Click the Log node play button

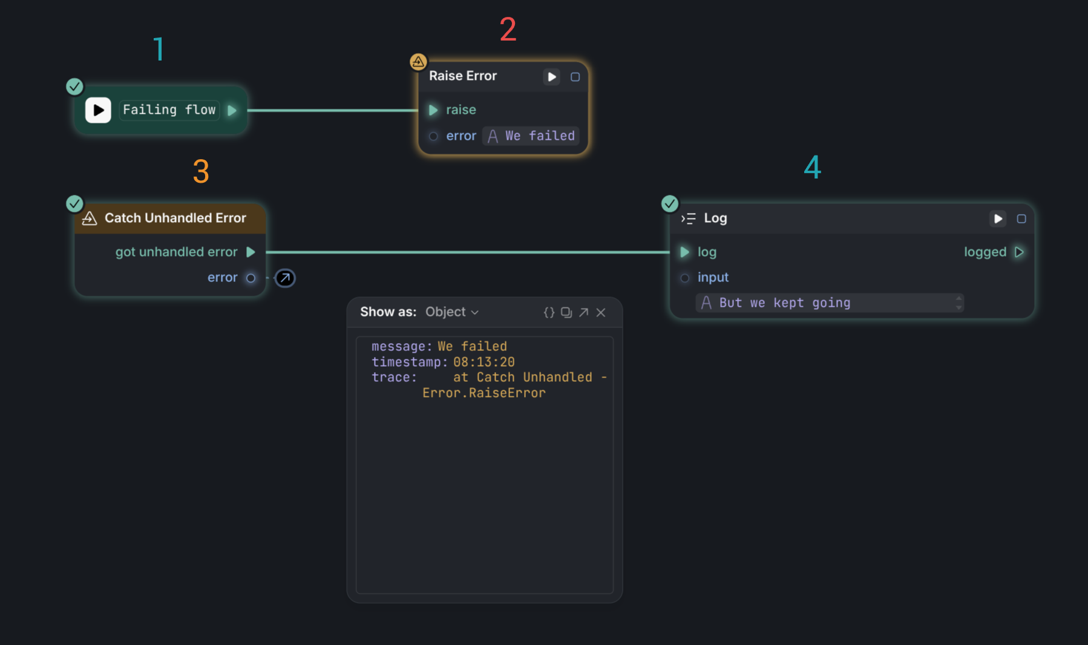point(997,218)
